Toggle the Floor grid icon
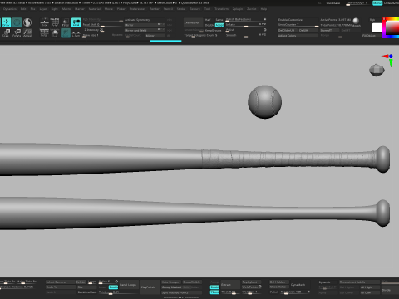Screen dimensions: 399x299 click(44, 22)
